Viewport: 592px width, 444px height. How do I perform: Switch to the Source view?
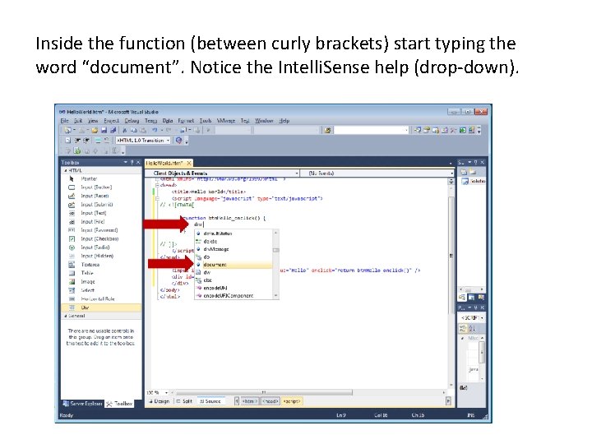click(x=210, y=401)
